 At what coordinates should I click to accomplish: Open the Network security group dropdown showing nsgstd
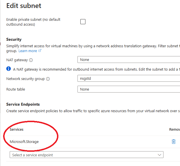pos(129,78)
